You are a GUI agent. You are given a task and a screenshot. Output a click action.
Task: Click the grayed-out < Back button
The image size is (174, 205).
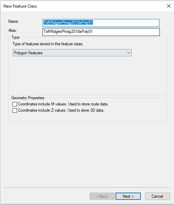pyautogui.click(x=102, y=196)
